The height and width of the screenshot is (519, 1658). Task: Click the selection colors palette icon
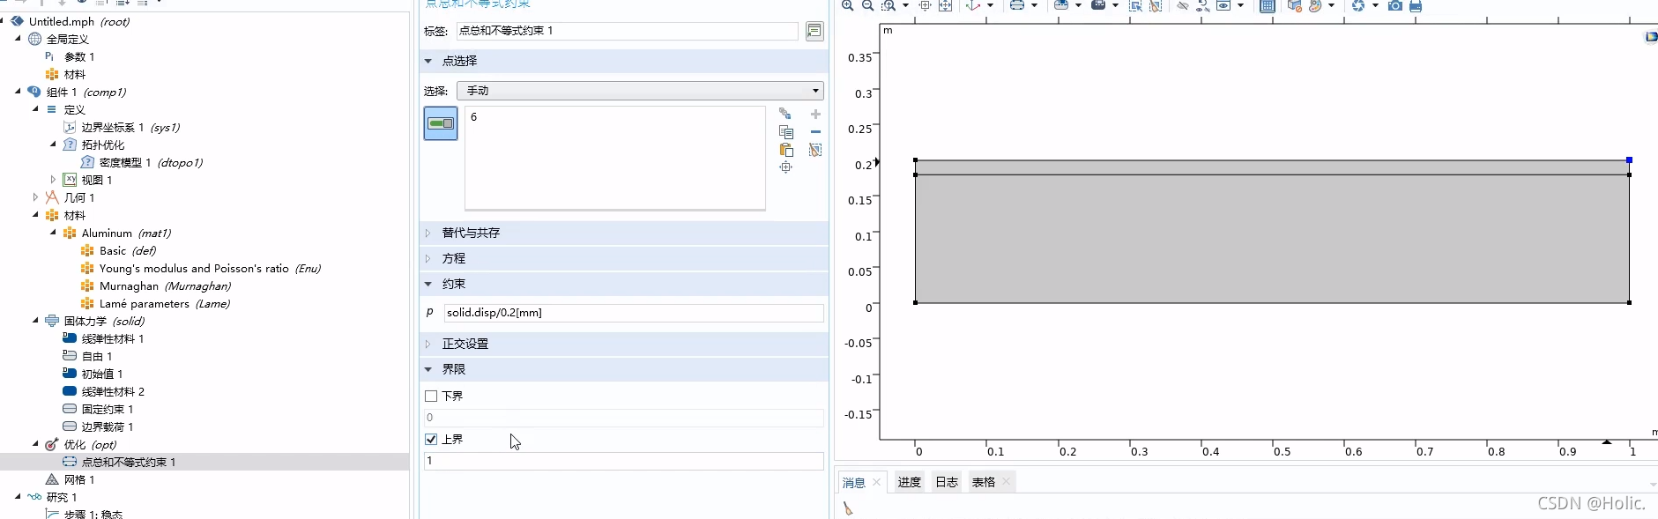point(1315,5)
